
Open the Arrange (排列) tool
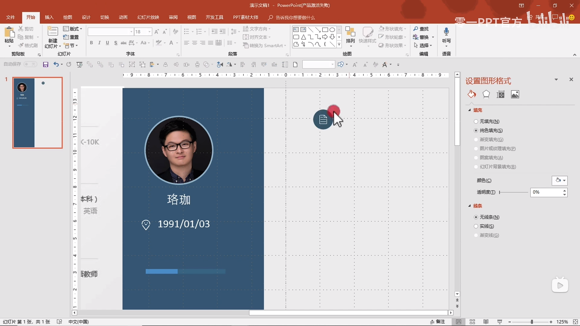[x=350, y=36]
